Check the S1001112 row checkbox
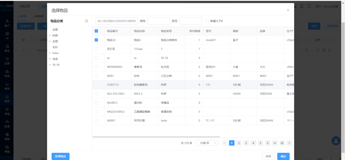 (x=96, y=85)
